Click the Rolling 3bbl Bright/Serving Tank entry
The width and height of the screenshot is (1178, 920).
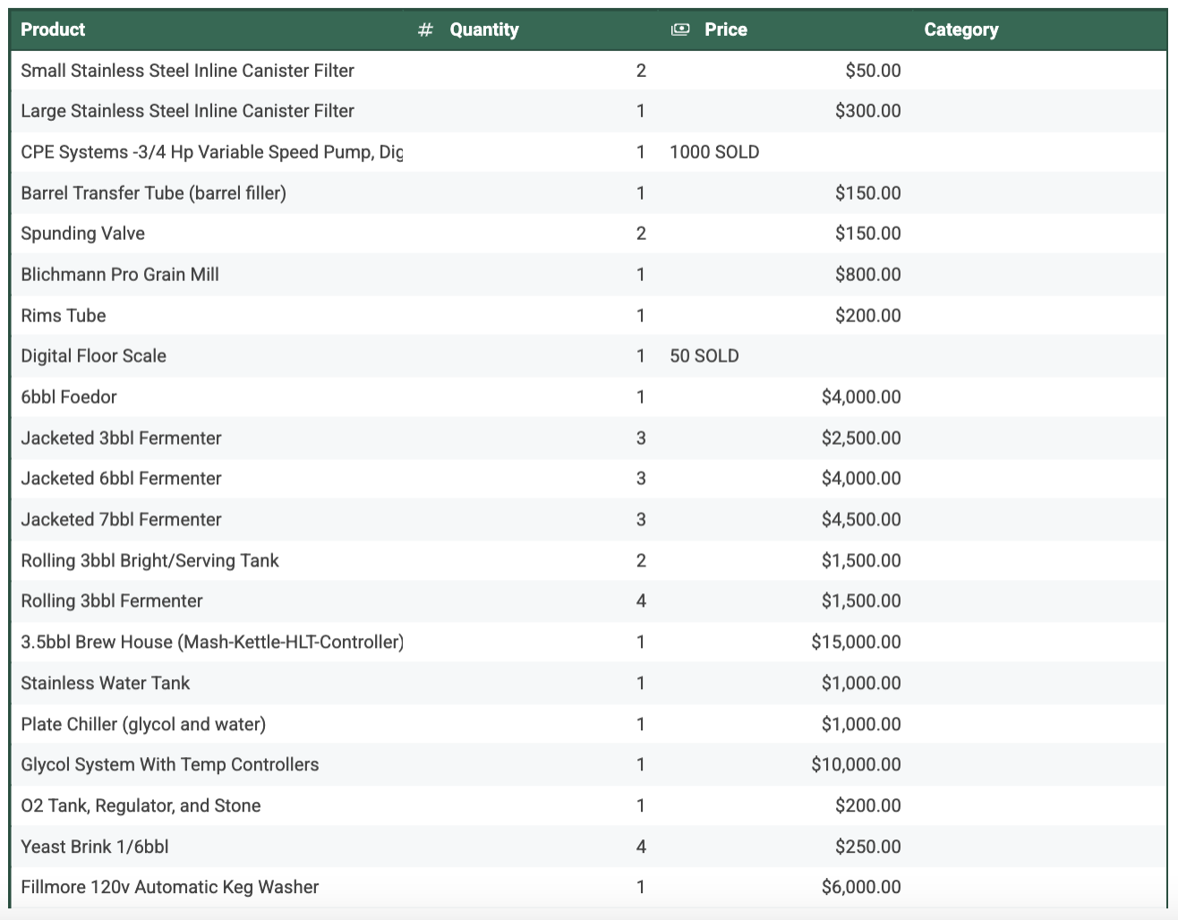tap(149, 561)
